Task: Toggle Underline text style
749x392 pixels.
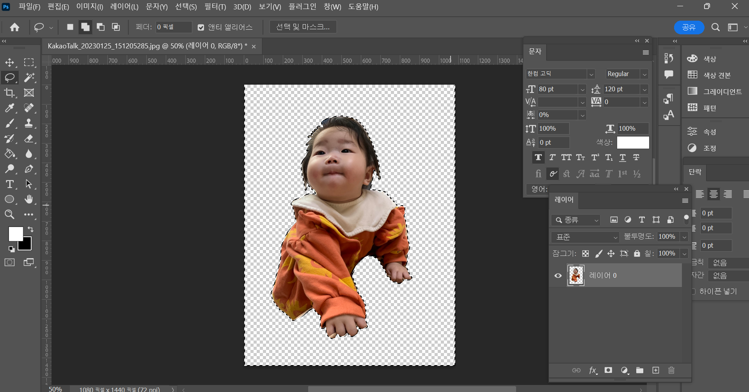Action: tap(623, 157)
